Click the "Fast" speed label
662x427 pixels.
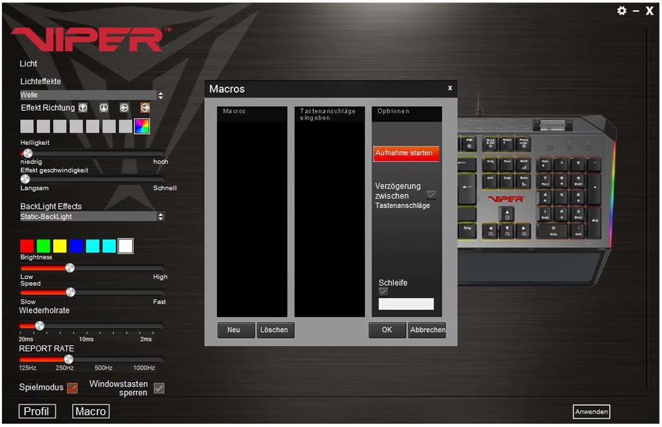(159, 302)
